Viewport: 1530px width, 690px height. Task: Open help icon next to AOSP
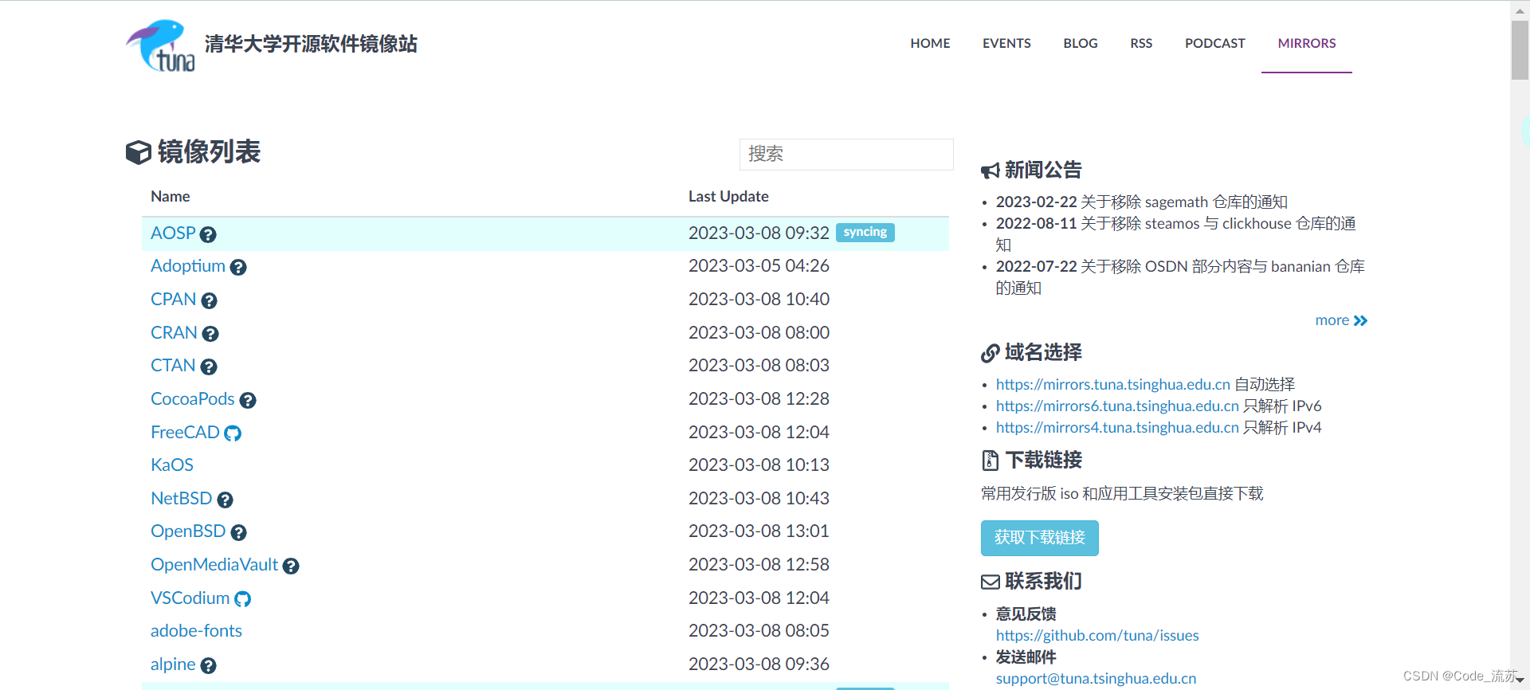click(208, 234)
